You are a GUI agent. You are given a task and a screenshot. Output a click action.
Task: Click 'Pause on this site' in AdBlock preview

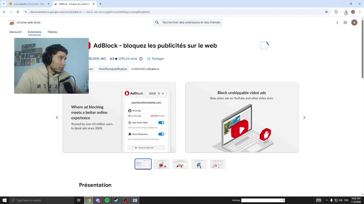(x=146, y=148)
